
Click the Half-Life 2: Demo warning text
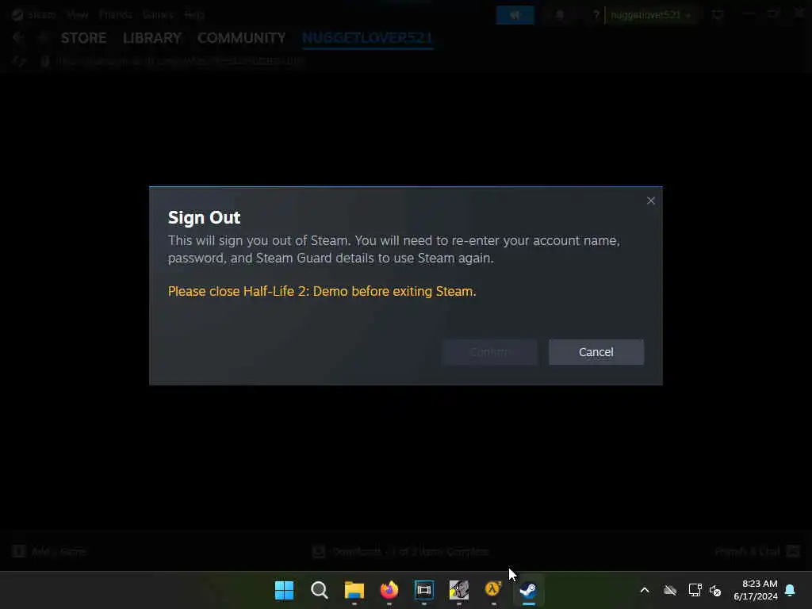[x=322, y=291]
